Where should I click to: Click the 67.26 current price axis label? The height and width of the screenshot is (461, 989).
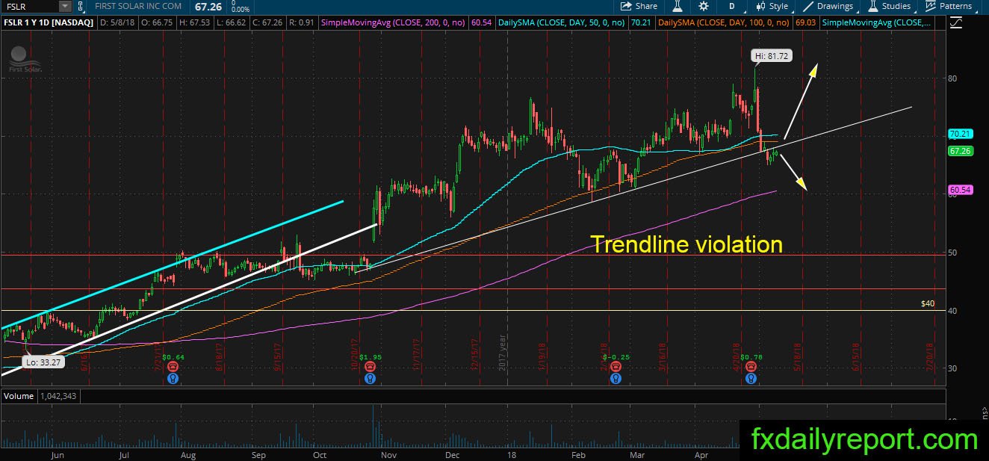[959, 151]
